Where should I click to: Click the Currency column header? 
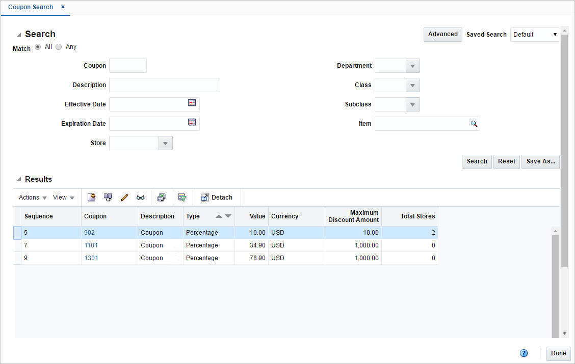click(296, 216)
